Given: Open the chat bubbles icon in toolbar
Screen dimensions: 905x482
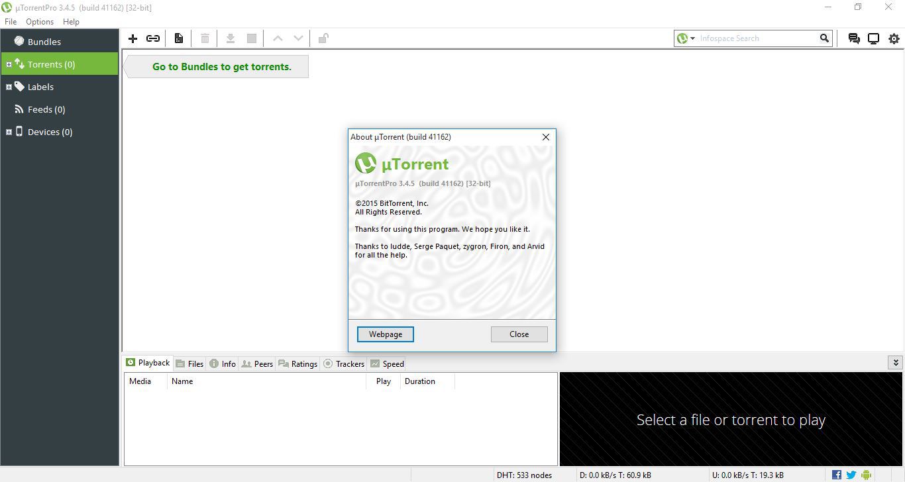Looking at the screenshot, I should (x=854, y=38).
